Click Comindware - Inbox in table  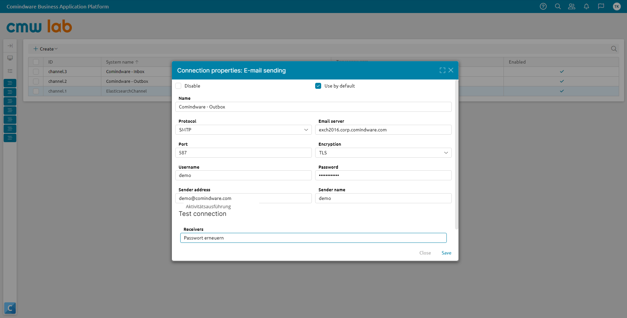point(125,72)
